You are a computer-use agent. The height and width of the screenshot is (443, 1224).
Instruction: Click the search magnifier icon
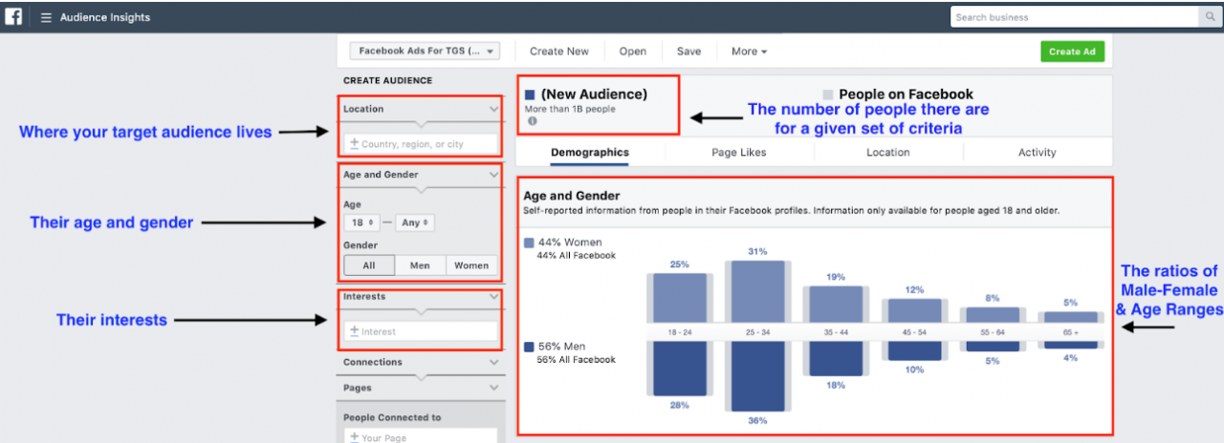(1210, 17)
